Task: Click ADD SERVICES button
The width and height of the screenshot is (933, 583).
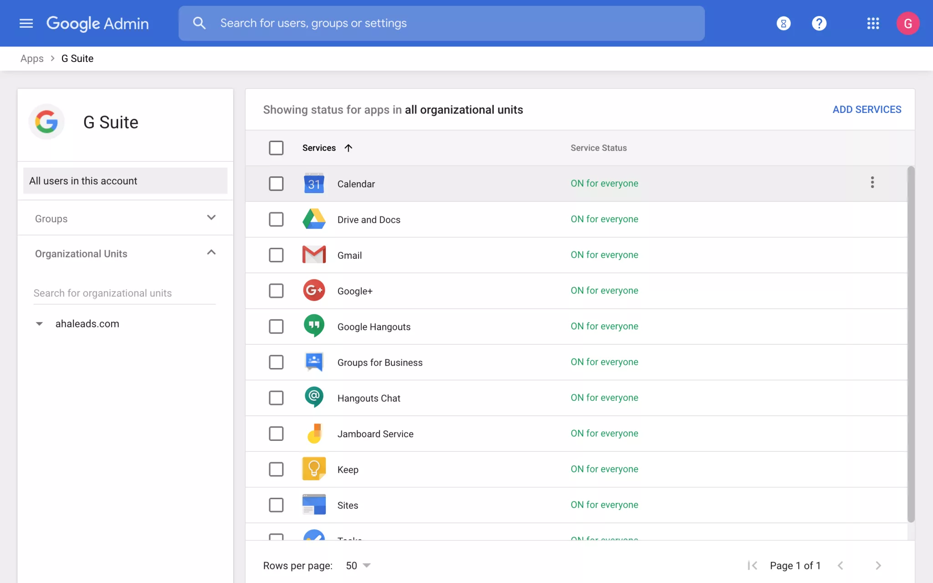Action: pyautogui.click(x=866, y=109)
